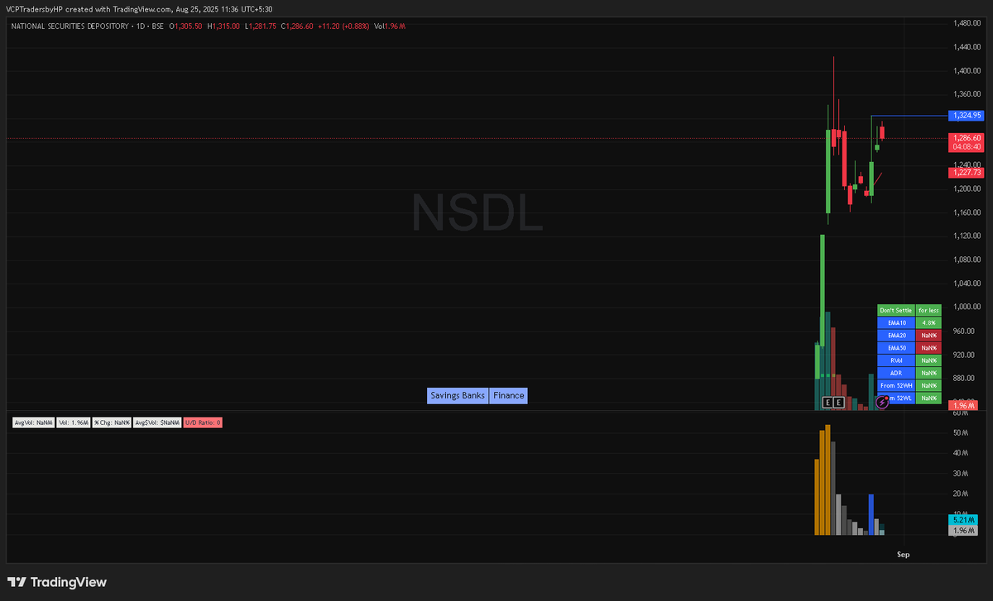Select the Finance industry label
This screenshot has height=601, width=993.
pos(508,396)
